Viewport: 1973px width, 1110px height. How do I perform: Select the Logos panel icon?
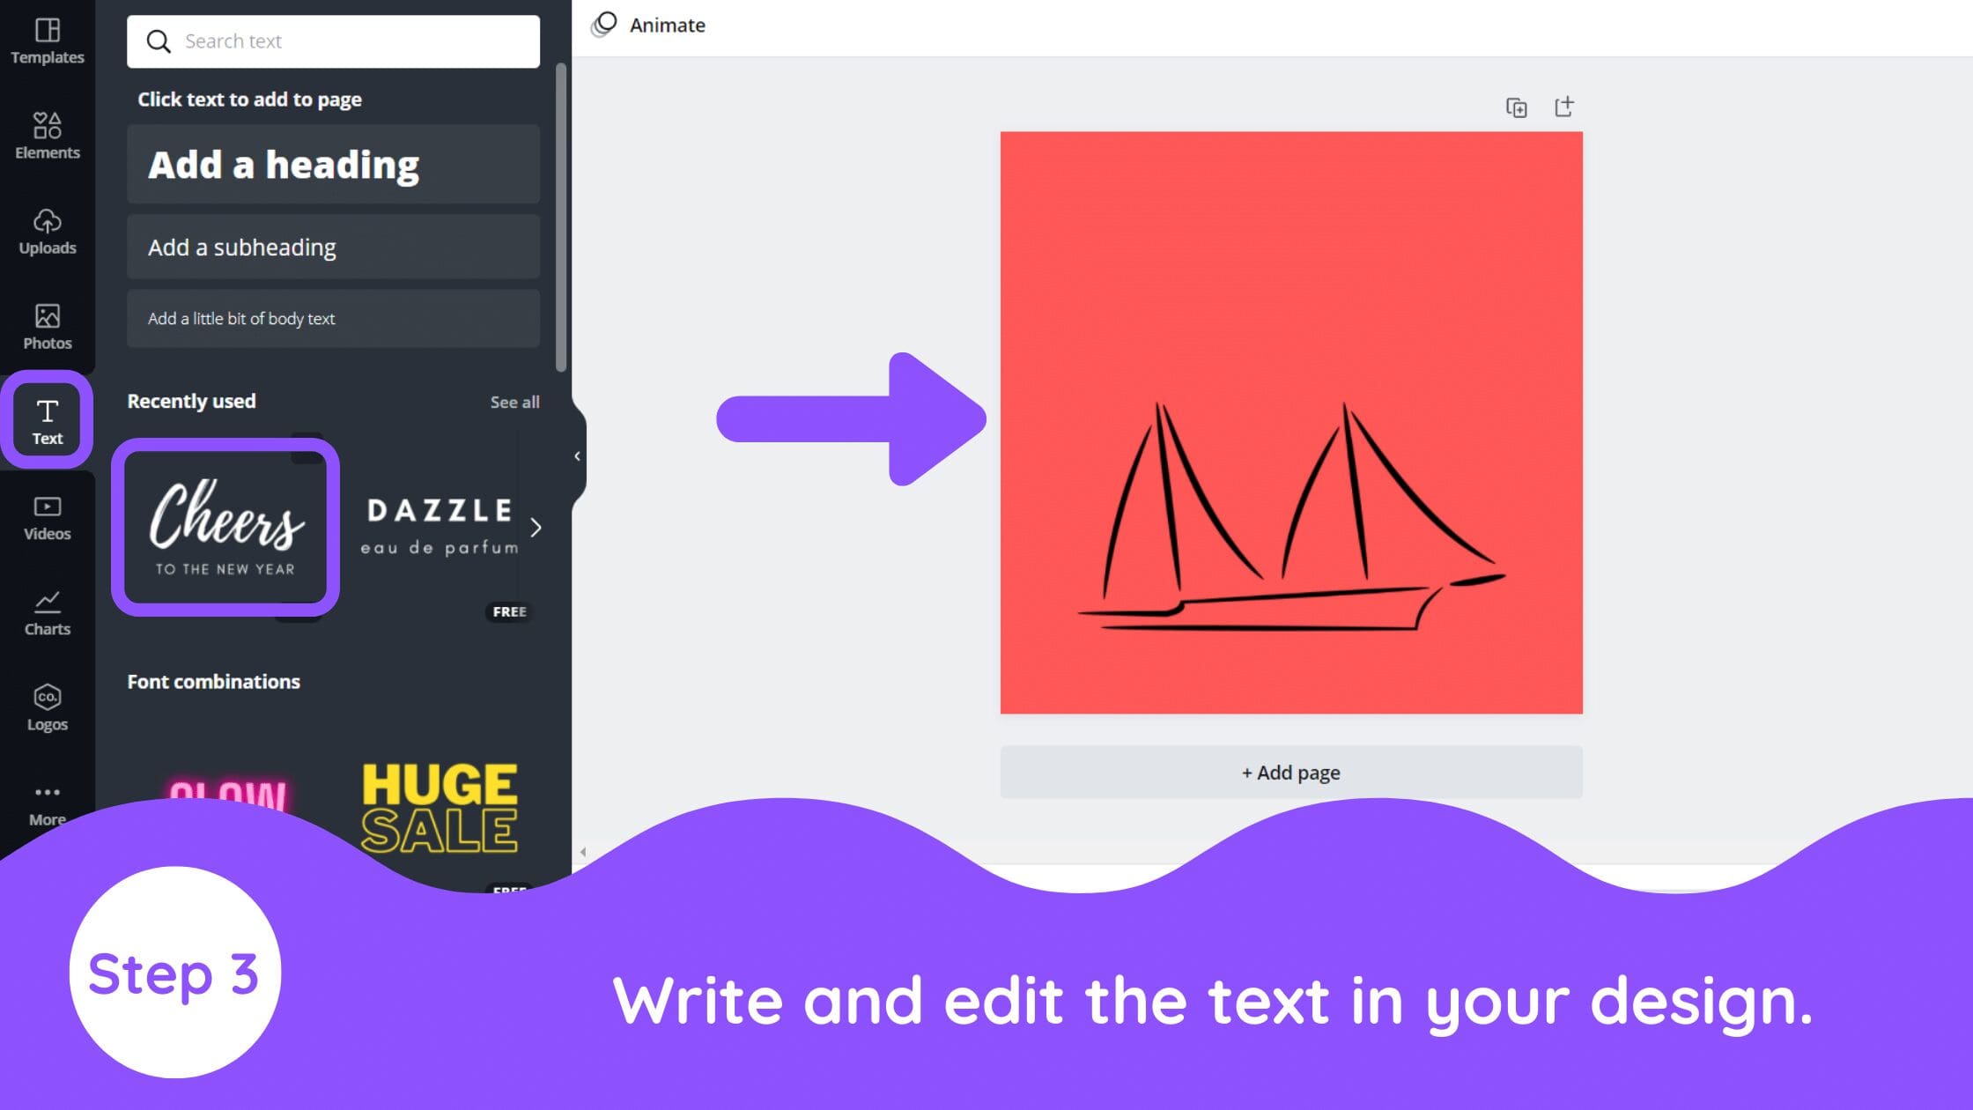[x=48, y=705]
